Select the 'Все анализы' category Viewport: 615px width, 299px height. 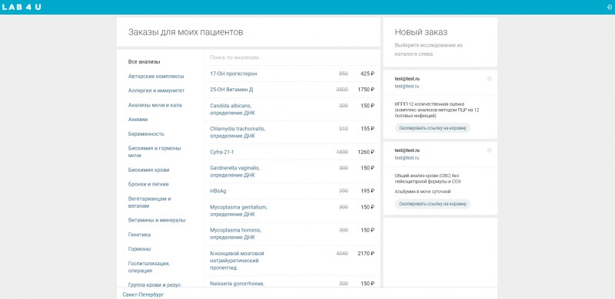tap(144, 62)
